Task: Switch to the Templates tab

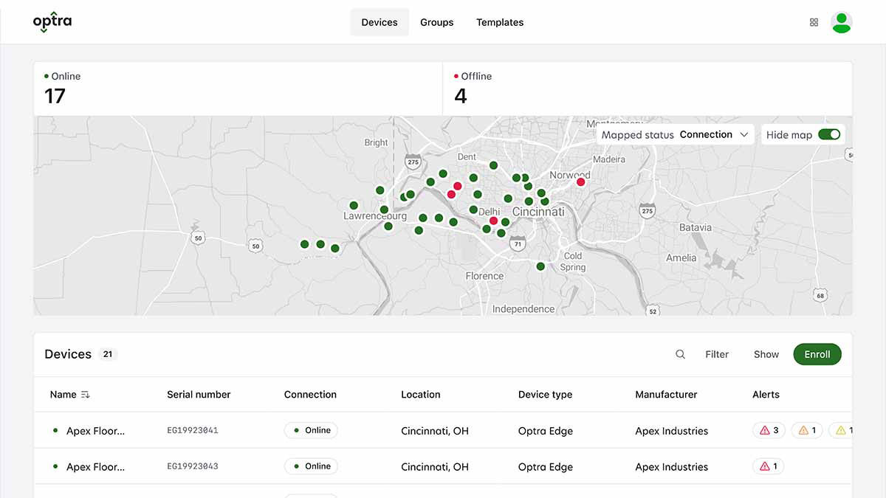Action: [500, 22]
